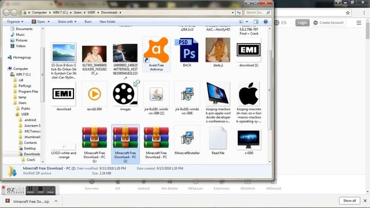The height and width of the screenshot is (208, 370).
Task: Expand the Open button dropdown arrow
Action: click(49, 21)
